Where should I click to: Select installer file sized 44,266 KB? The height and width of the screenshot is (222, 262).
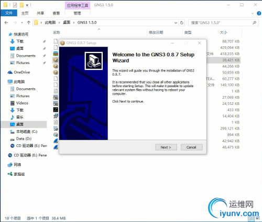pos(147,66)
